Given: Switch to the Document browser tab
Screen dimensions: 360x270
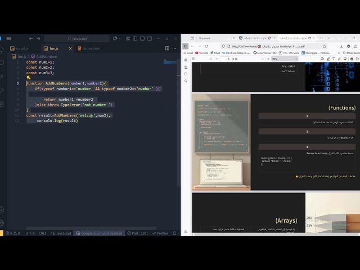Looking at the screenshot, I should click(x=213, y=38).
